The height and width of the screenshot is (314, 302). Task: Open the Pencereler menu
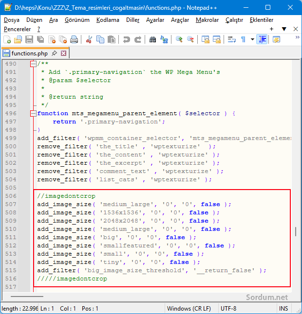click(17, 29)
